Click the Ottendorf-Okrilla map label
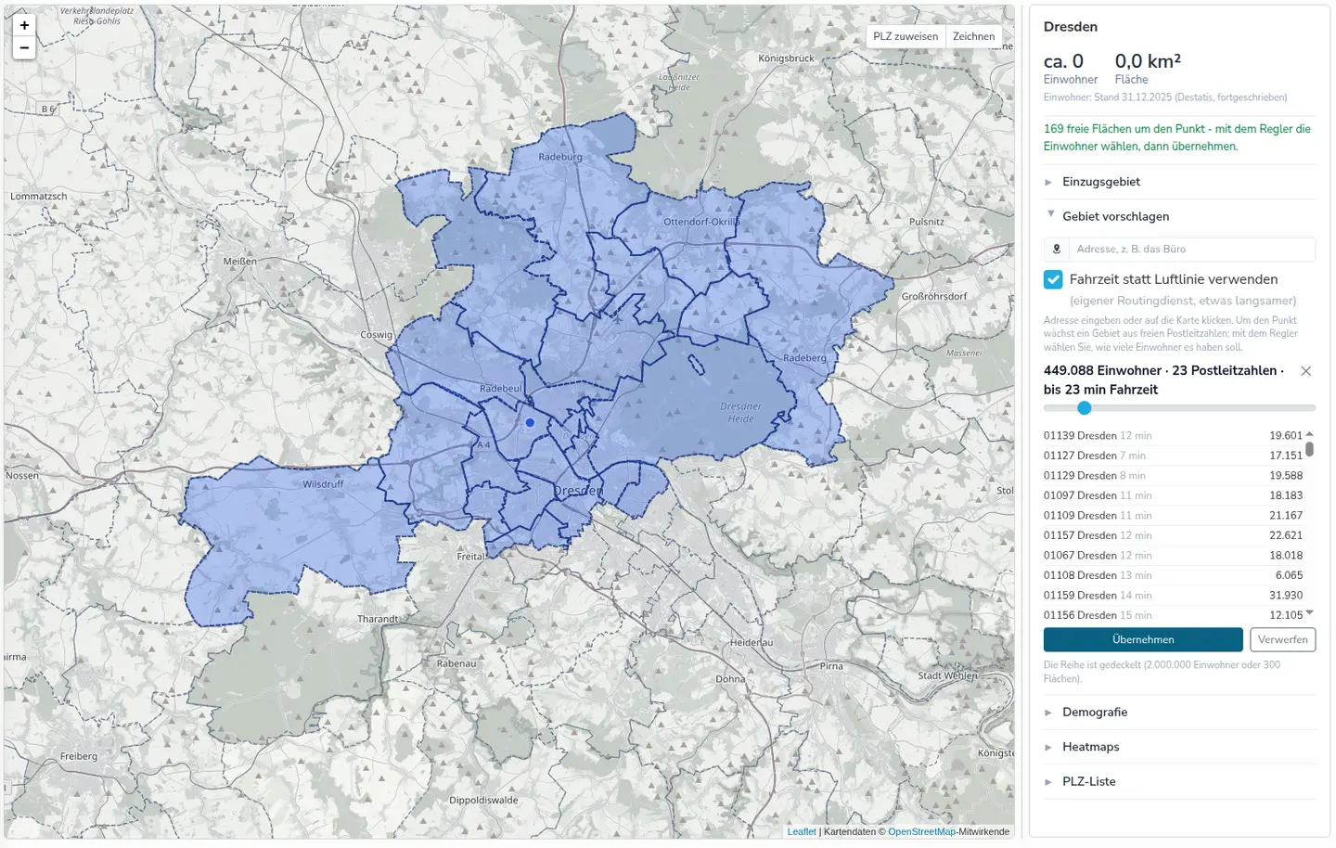This screenshot has width=1336, height=848. pos(701,222)
